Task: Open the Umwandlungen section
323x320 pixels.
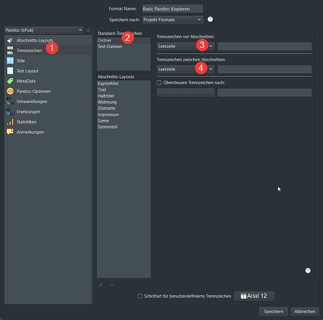Action: 48,102
